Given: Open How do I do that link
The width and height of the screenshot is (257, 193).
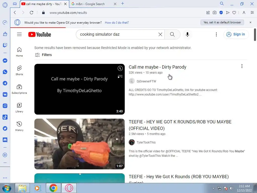Looking at the screenshot, I should (117, 22).
